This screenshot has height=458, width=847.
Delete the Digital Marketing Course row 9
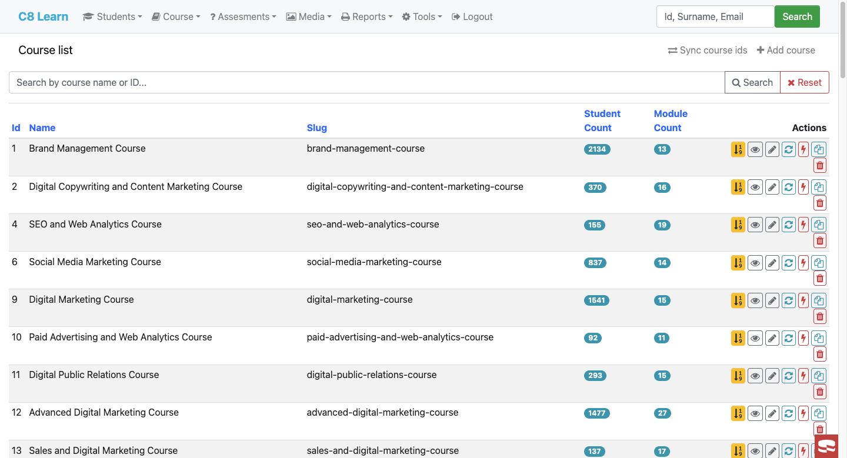819,316
